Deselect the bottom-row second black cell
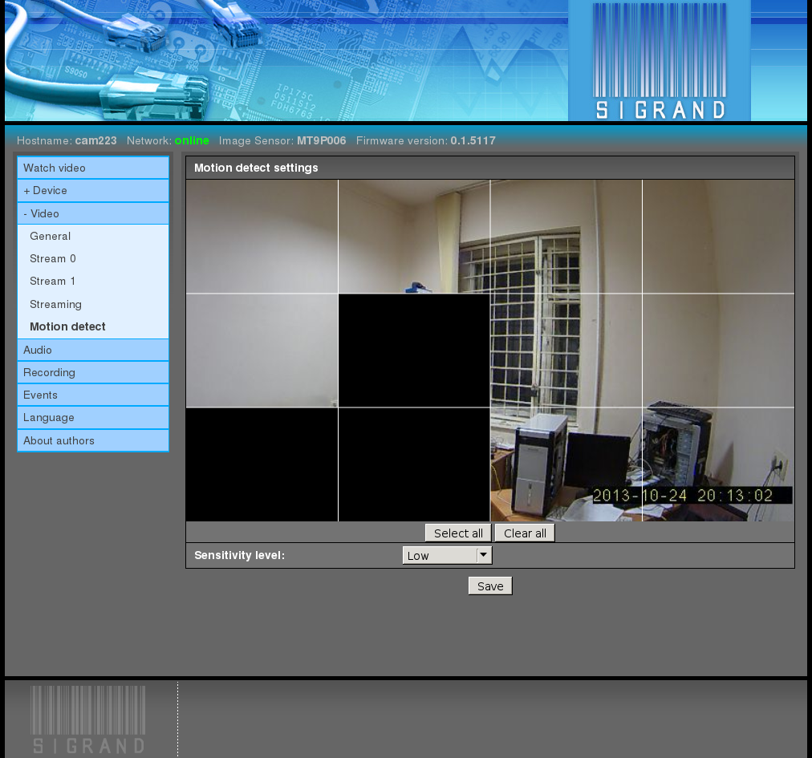This screenshot has width=812, height=758. point(414,464)
